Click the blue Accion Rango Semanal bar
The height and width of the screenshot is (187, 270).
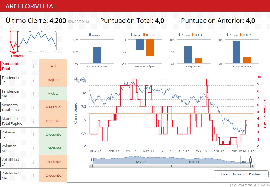[236, 52]
